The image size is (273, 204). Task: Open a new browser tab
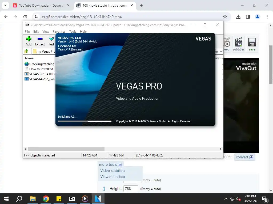tap(141, 5)
